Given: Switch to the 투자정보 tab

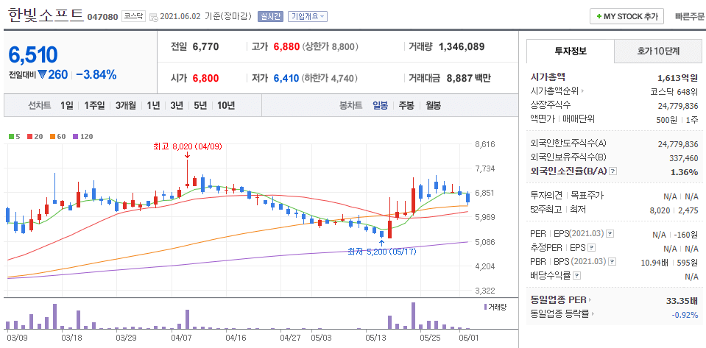Looking at the screenshot, I should point(571,51).
